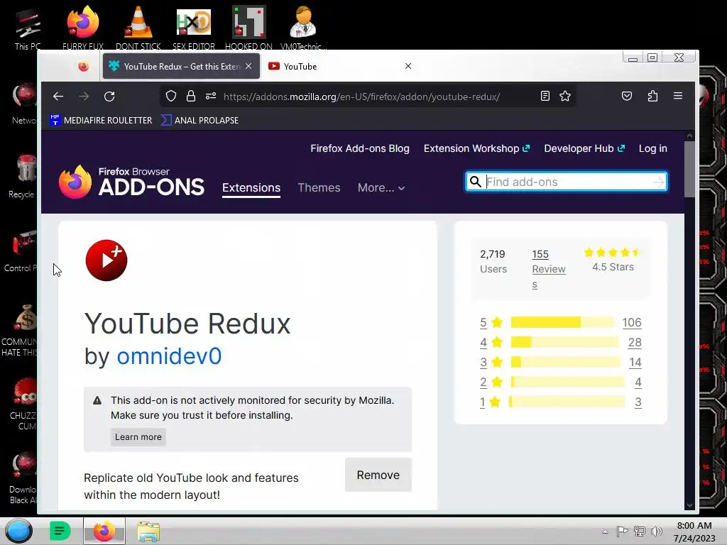727x545 pixels.
Task: Click the search submit arrow
Action: pyautogui.click(x=658, y=182)
